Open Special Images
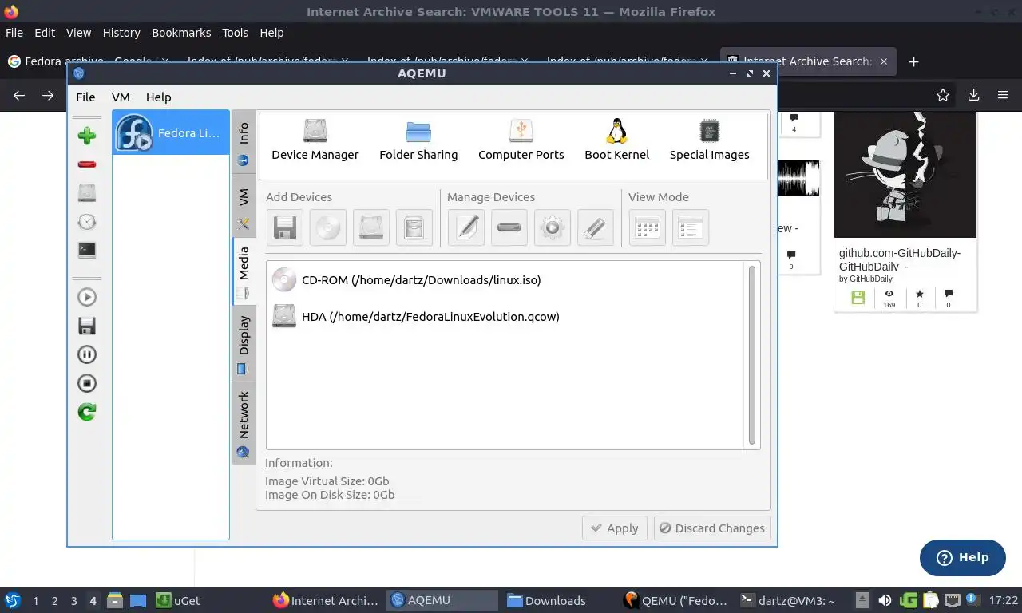Image resolution: width=1022 pixels, height=613 pixels. tap(710, 140)
